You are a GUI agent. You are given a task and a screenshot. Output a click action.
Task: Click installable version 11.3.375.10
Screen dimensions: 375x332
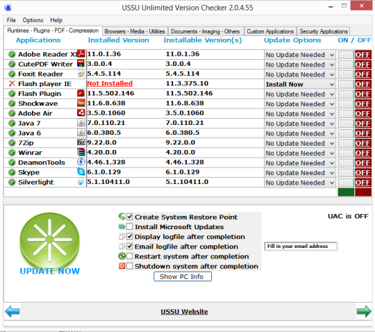187,83
